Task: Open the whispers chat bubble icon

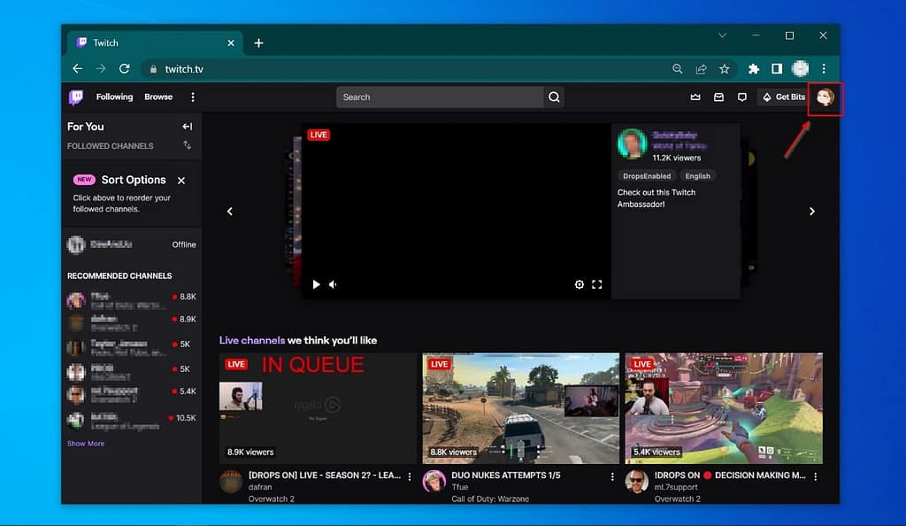Action: tap(742, 97)
